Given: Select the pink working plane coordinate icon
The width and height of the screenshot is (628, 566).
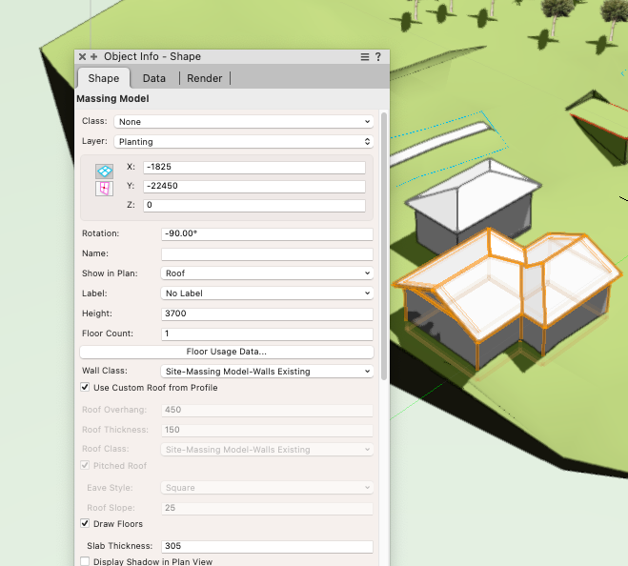Looking at the screenshot, I should [x=104, y=189].
